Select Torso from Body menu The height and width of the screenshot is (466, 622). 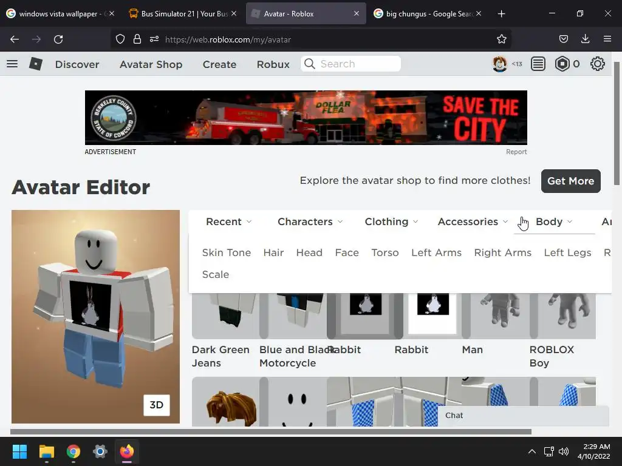(384, 253)
